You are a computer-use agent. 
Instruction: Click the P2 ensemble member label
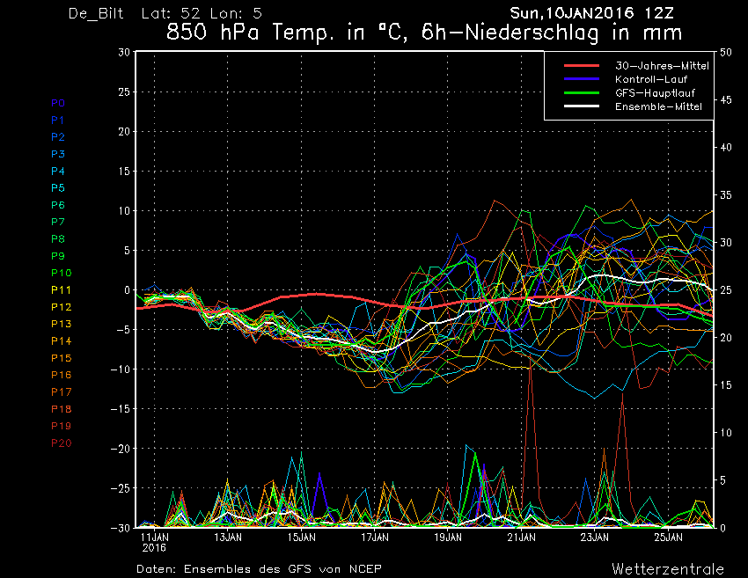pos(58,137)
